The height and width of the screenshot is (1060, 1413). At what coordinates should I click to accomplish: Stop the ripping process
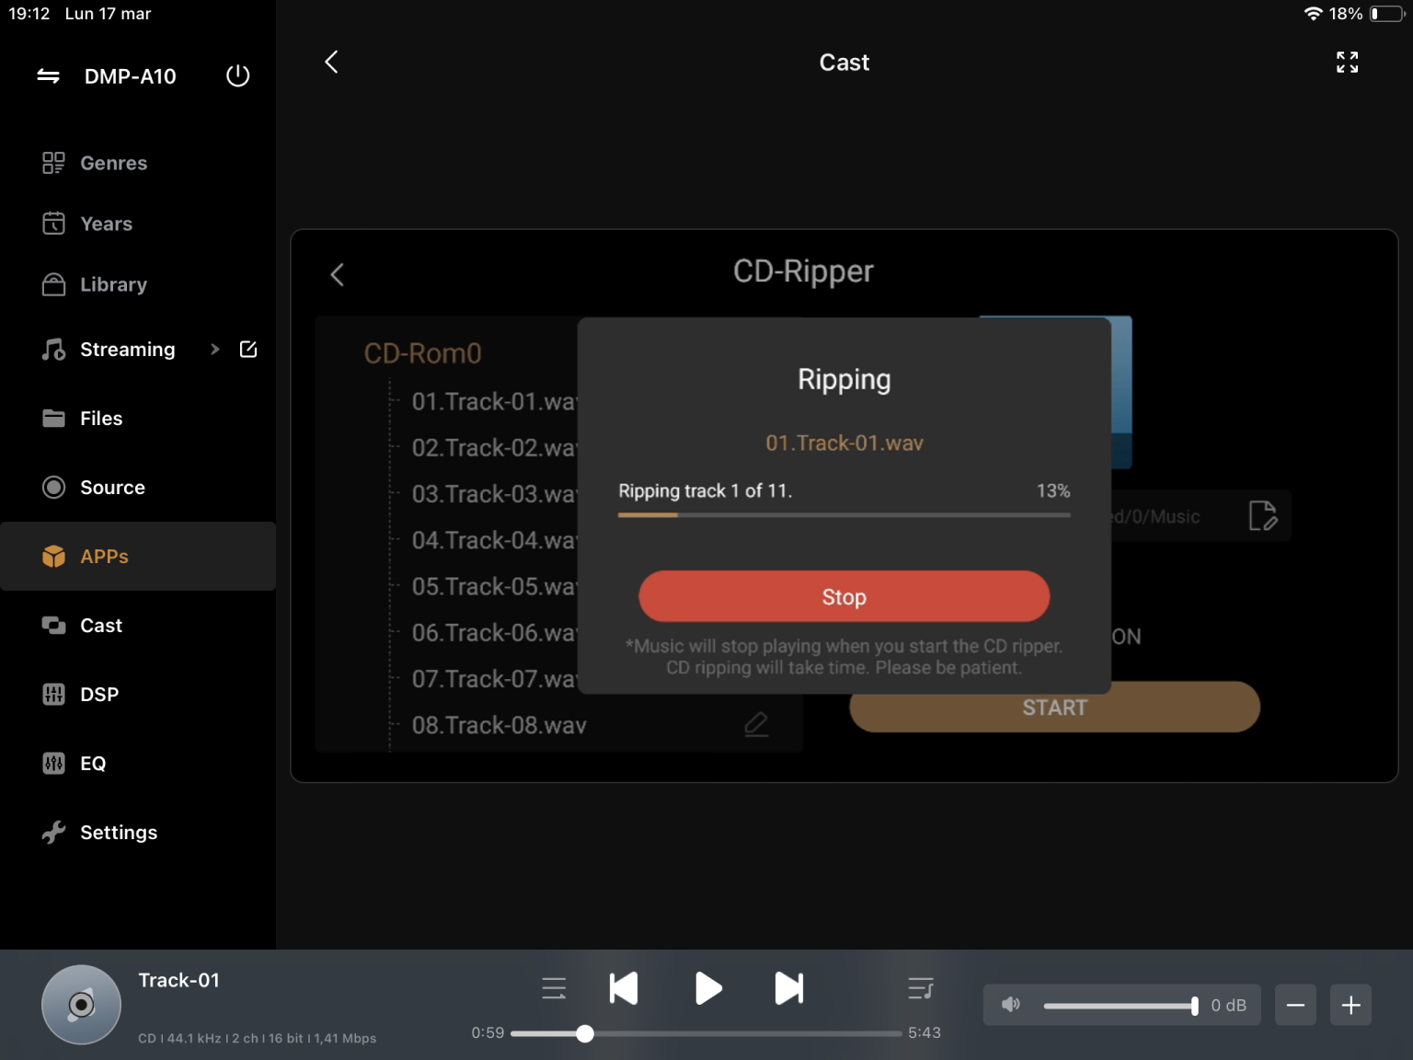click(844, 596)
